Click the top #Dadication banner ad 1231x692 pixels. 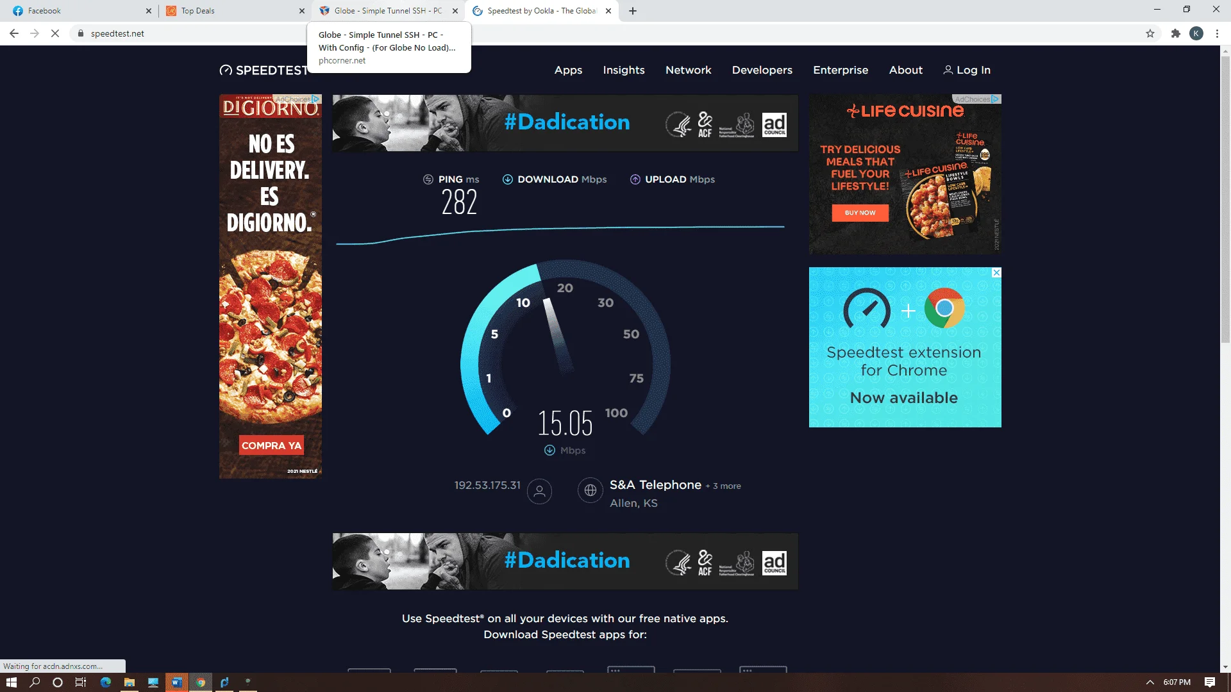coord(565,123)
